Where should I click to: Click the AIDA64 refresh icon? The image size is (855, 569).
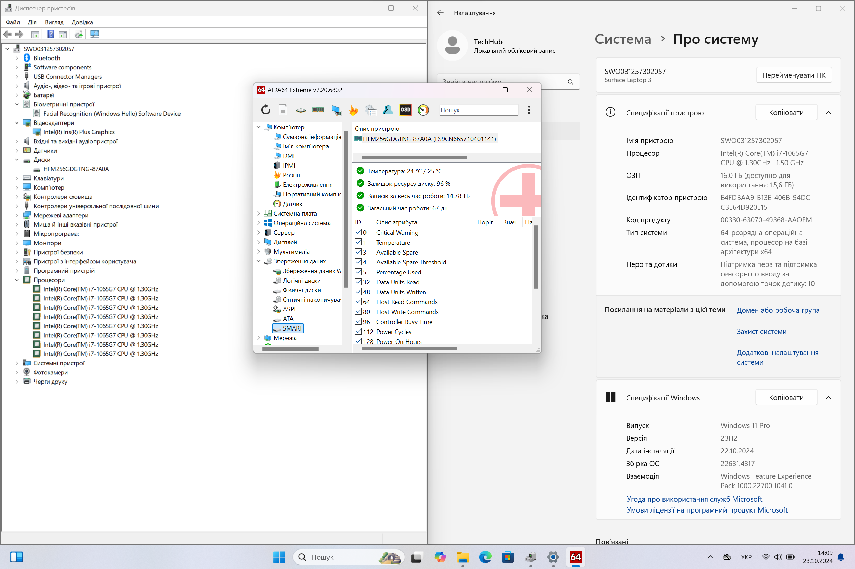coord(266,109)
